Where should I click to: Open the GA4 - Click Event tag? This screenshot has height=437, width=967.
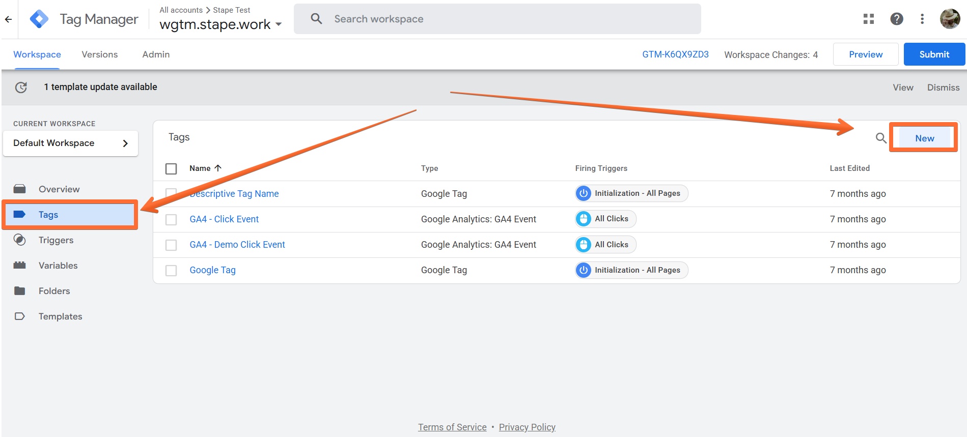224,219
